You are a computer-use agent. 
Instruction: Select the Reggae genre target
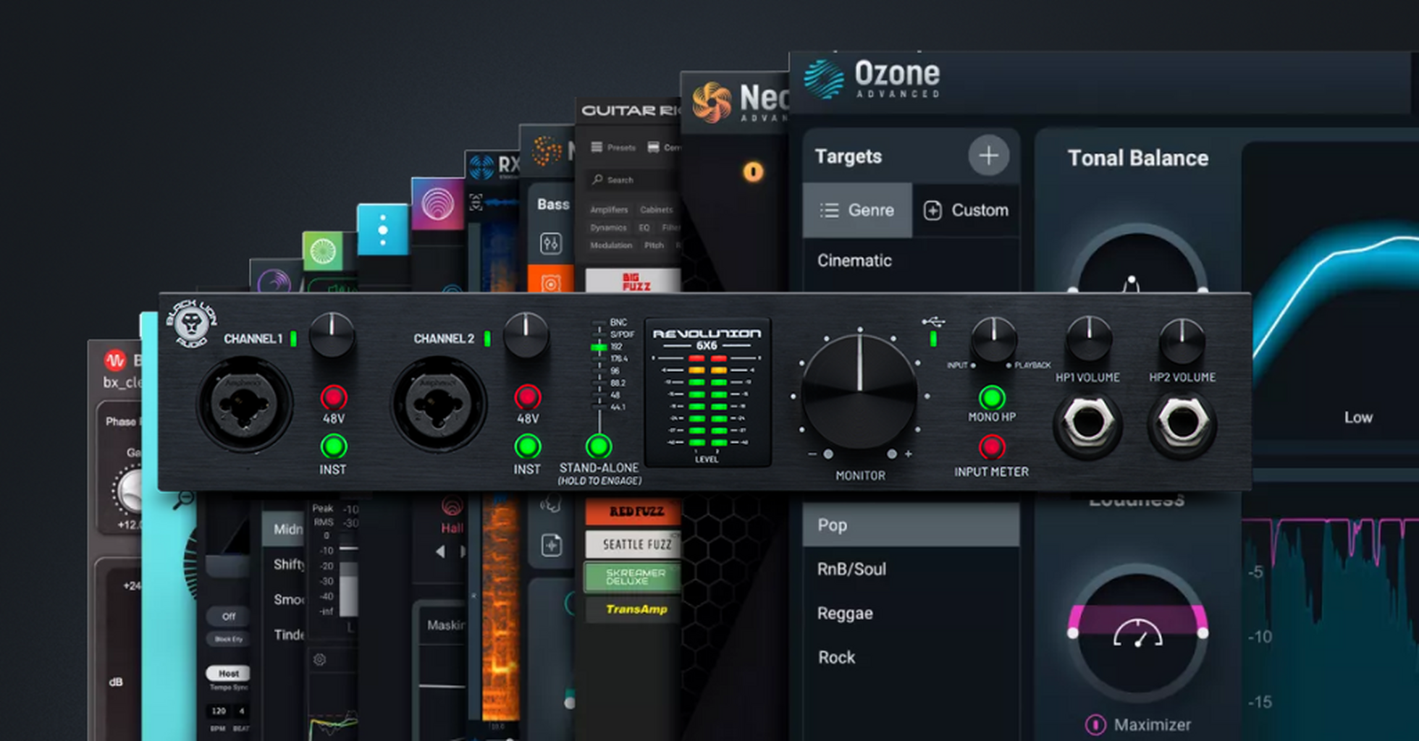point(911,613)
